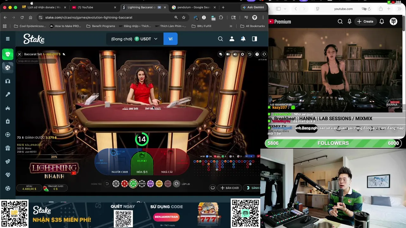Click the YouTube Premium logo
Image resolution: width=406 pixels, height=228 pixels.
(x=280, y=22)
